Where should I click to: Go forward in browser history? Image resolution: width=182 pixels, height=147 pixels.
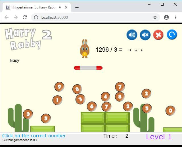[x=16, y=17]
